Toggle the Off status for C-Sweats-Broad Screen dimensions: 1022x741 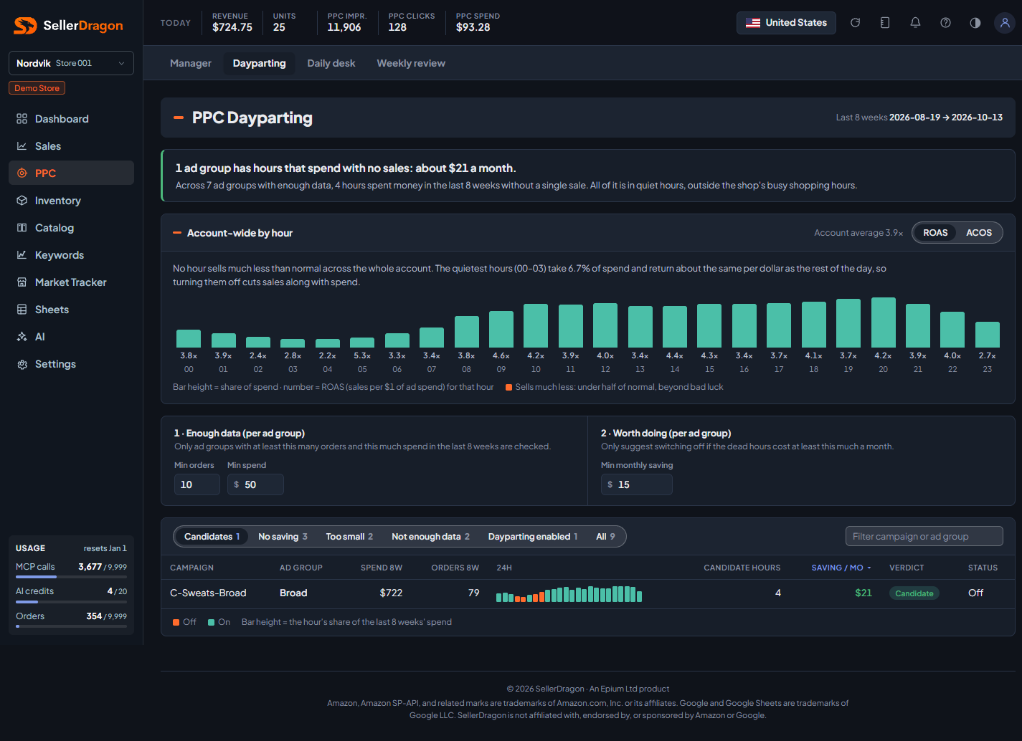pyautogui.click(x=975, y=593)
